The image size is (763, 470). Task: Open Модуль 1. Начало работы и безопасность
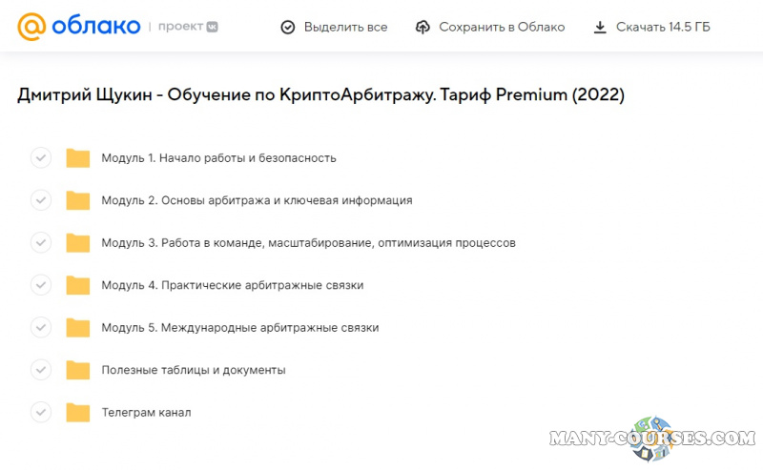click(218, 158)
